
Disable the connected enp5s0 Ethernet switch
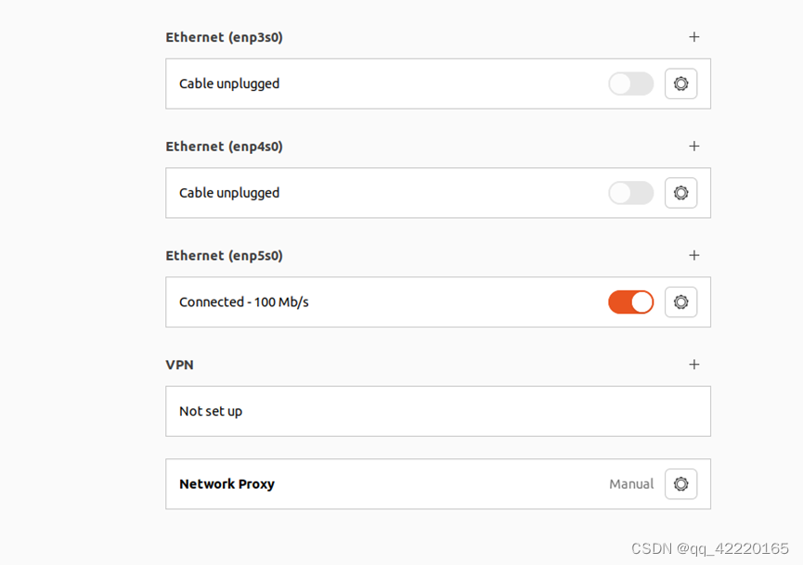631,302
